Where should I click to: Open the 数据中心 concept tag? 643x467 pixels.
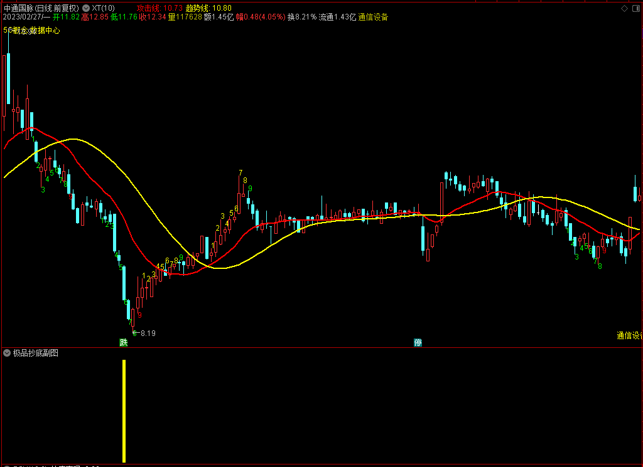[45, 31]
